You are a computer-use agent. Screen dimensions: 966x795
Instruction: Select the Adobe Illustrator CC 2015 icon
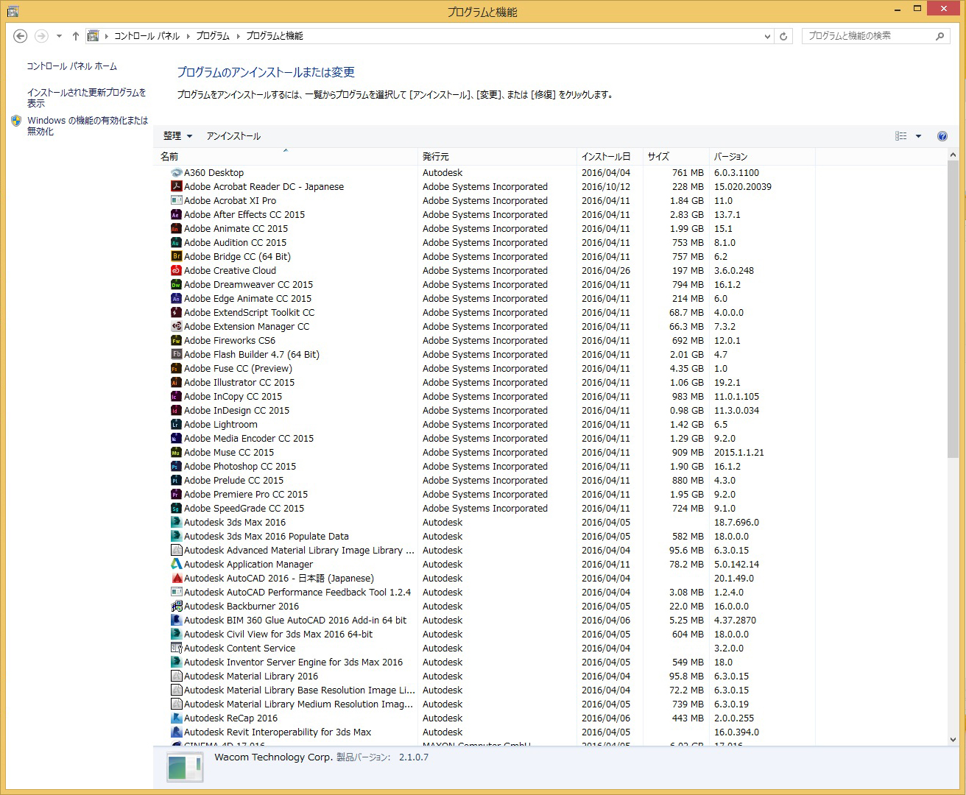[x=176, y=383]
